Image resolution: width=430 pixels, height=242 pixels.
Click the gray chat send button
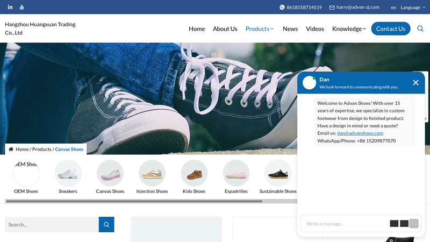click(414, 223)
